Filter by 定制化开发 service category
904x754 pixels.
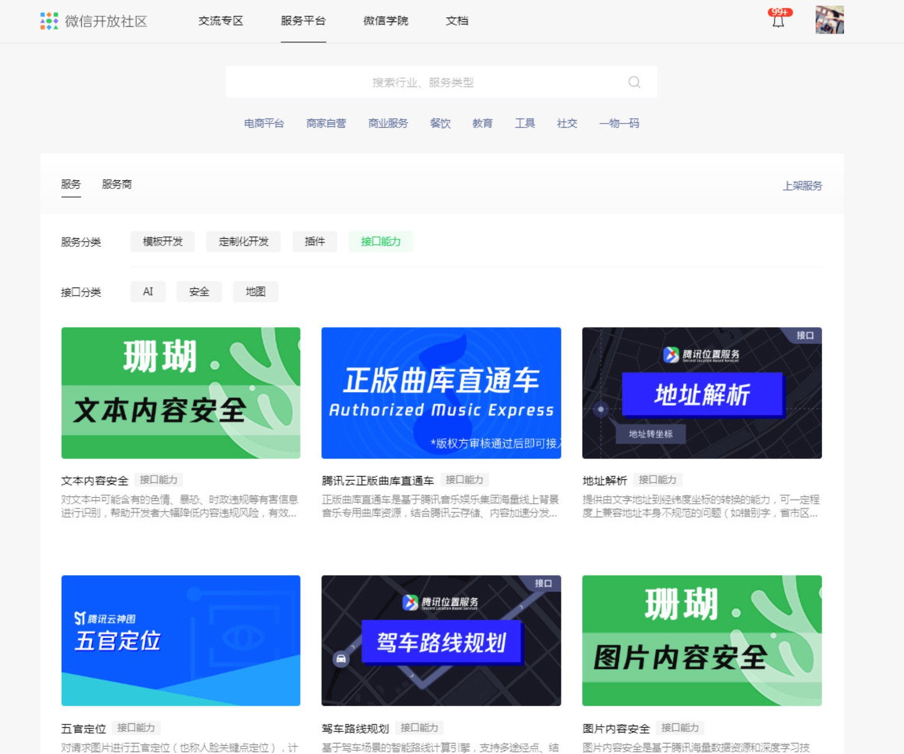click(x=243, y=242)
